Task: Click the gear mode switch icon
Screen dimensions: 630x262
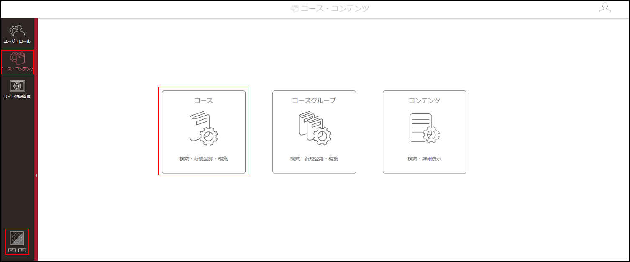Action: 17,238
